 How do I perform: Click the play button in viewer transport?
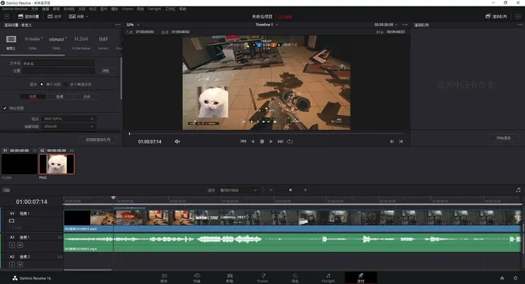271,141
